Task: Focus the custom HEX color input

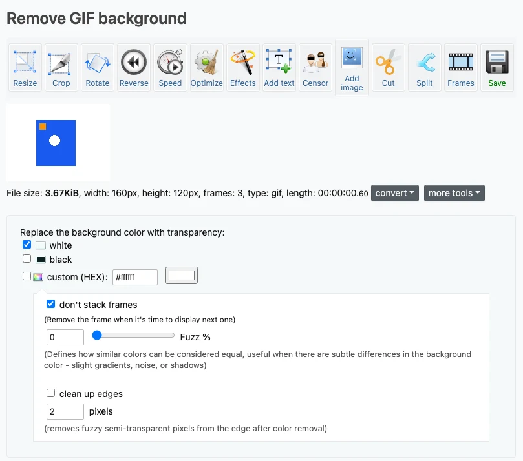Action: click(135, 277)
